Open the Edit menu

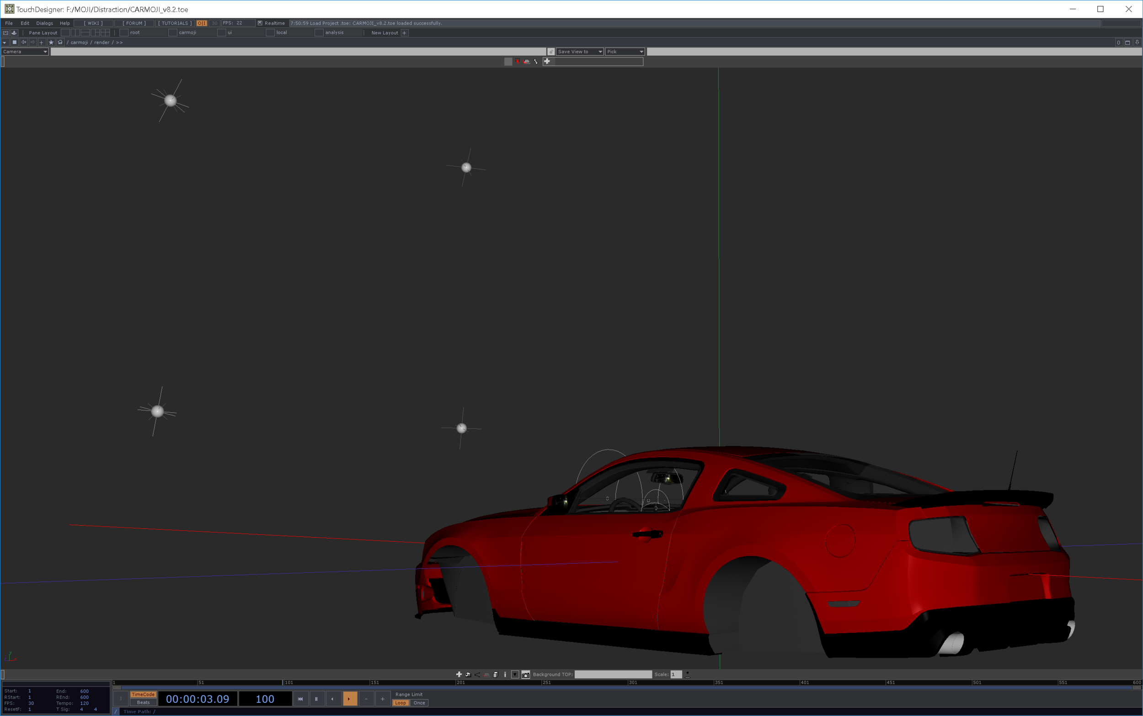pyautogui.click(x=25, y=23)
